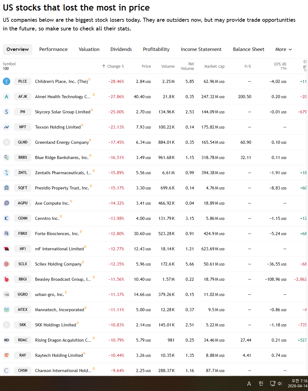Click Scilex's -36.55 USD EPS value
Image resolution: width=308 pixels, height=391 pixels.
[277, 264]
